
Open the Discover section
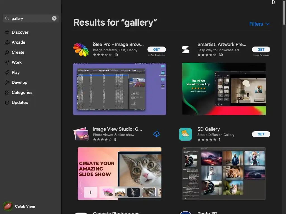(20, 32)
